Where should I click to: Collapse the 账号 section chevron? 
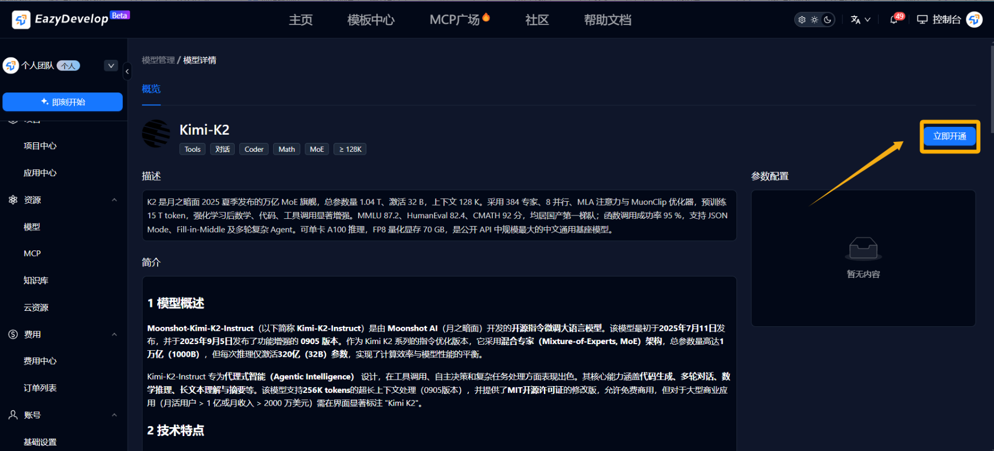114,415
